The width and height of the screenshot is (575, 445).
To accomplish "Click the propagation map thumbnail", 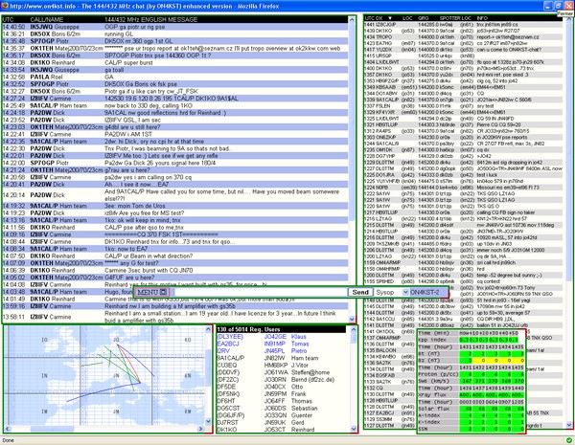I will 103,378.
